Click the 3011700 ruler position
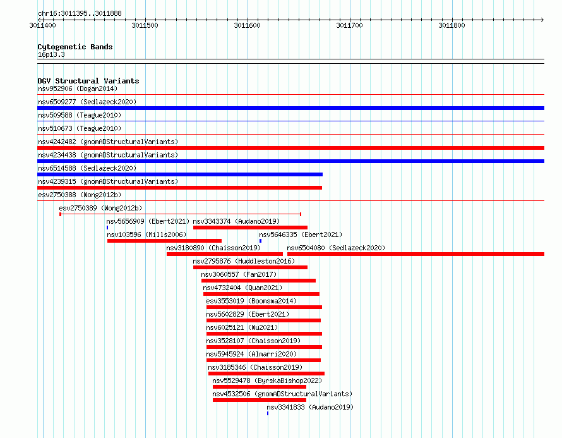The image size is (562, 438). [x=349, y=25]
